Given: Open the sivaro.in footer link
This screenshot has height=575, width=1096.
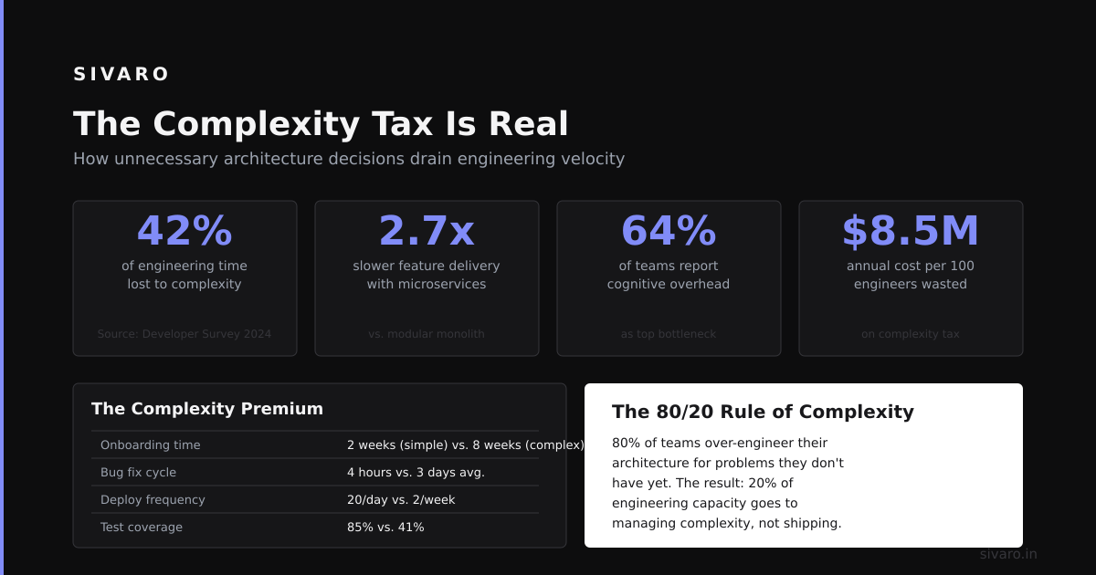Looking at the screenshot, I should pyautogui.click(x=1008, y=554).
